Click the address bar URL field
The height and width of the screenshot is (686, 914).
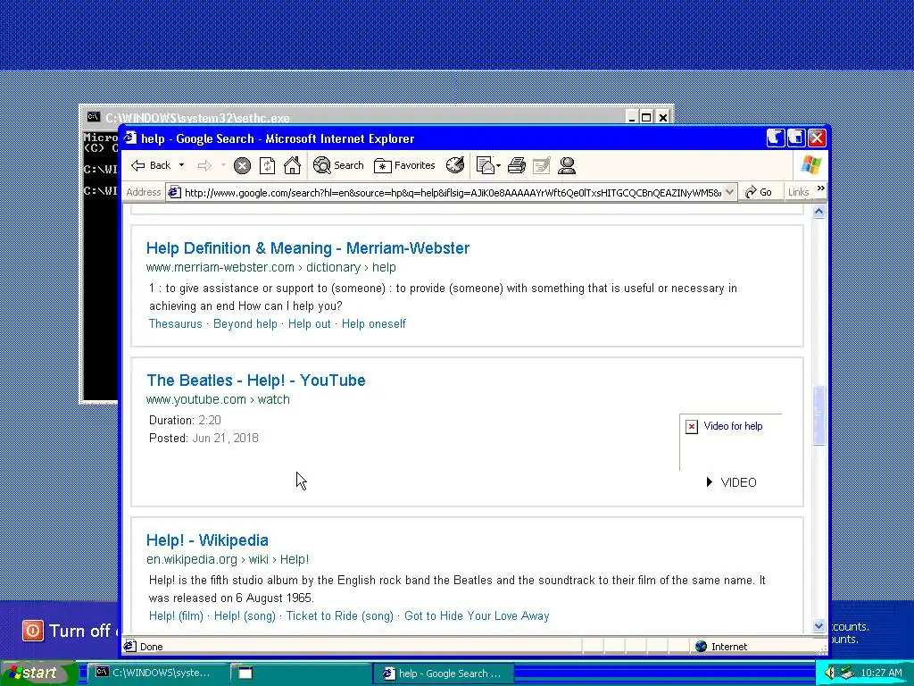coord(453,193)
